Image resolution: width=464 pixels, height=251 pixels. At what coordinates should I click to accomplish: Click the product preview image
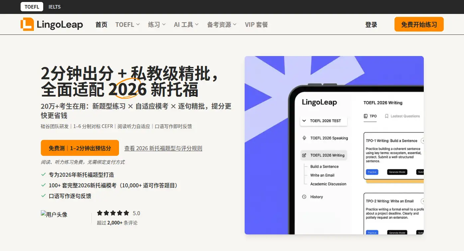pyautogui.click(x=334, y=145)
